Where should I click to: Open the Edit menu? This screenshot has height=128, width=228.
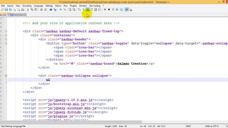[x=3, y=6]
